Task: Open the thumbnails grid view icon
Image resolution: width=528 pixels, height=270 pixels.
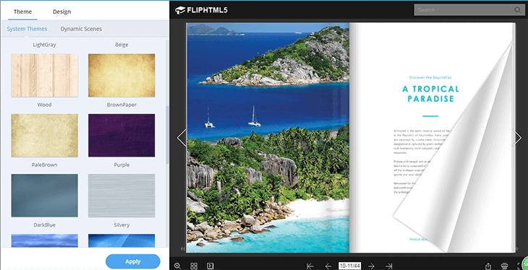Action: point(194,266)
